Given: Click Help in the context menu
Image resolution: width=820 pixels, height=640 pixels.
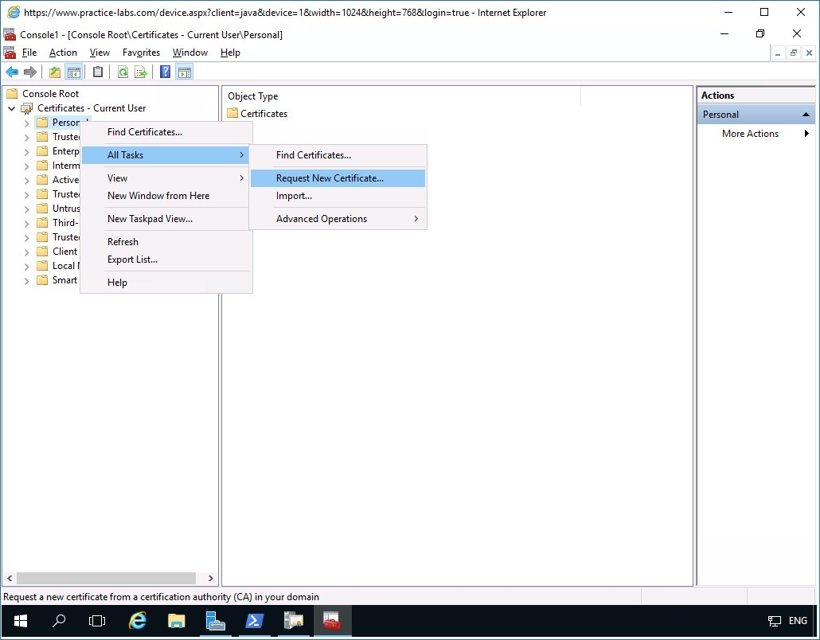Looking at the screenshot, I should pyautogui.click(x=166, y=283).
